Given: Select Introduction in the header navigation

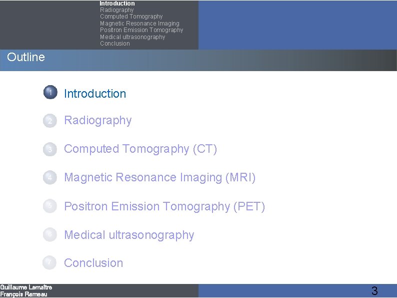Looking at the screenshot, I should [117, 4].
